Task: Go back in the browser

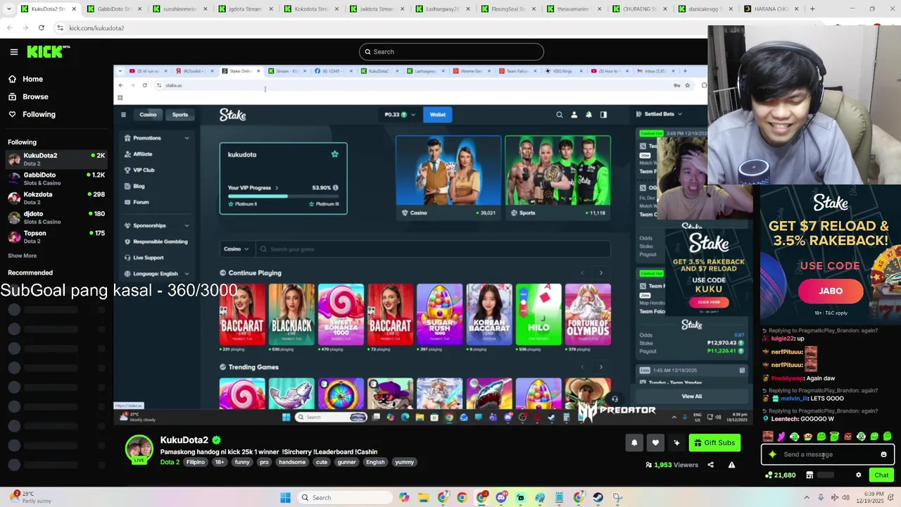Action: 9,27
